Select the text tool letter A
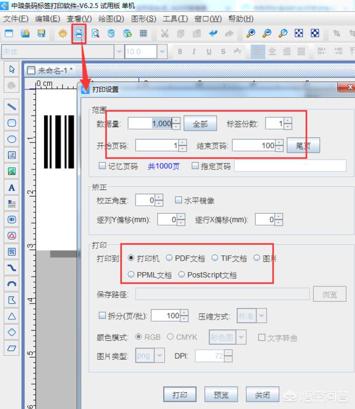Viewport: 355px width, 409px height. click(x=11, y=187)
